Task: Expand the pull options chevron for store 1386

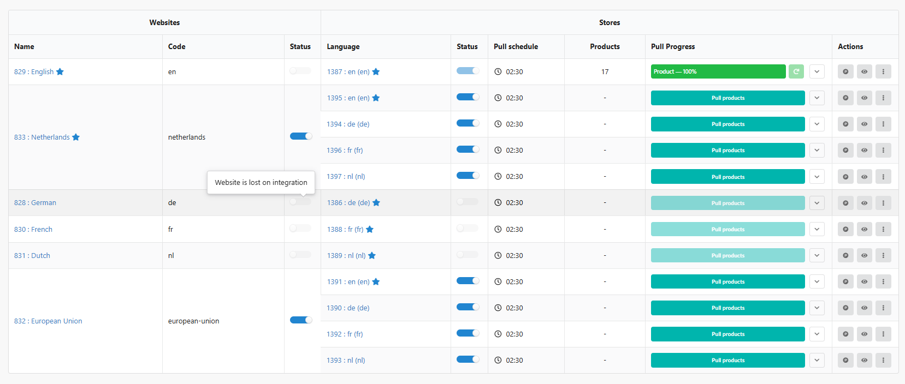Action: click(817, 203)
